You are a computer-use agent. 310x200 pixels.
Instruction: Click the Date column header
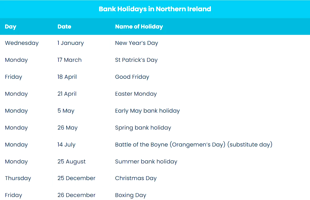[x=64, y=26]
